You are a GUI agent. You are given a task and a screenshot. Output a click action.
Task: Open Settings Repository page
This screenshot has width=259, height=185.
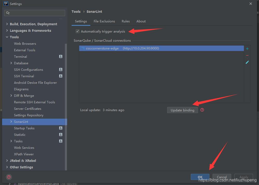(29, 115)
